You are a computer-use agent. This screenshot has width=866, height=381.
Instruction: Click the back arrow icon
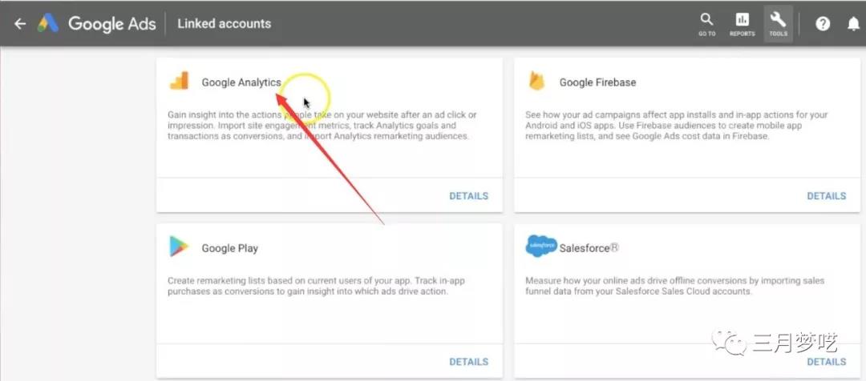point(20,24)
